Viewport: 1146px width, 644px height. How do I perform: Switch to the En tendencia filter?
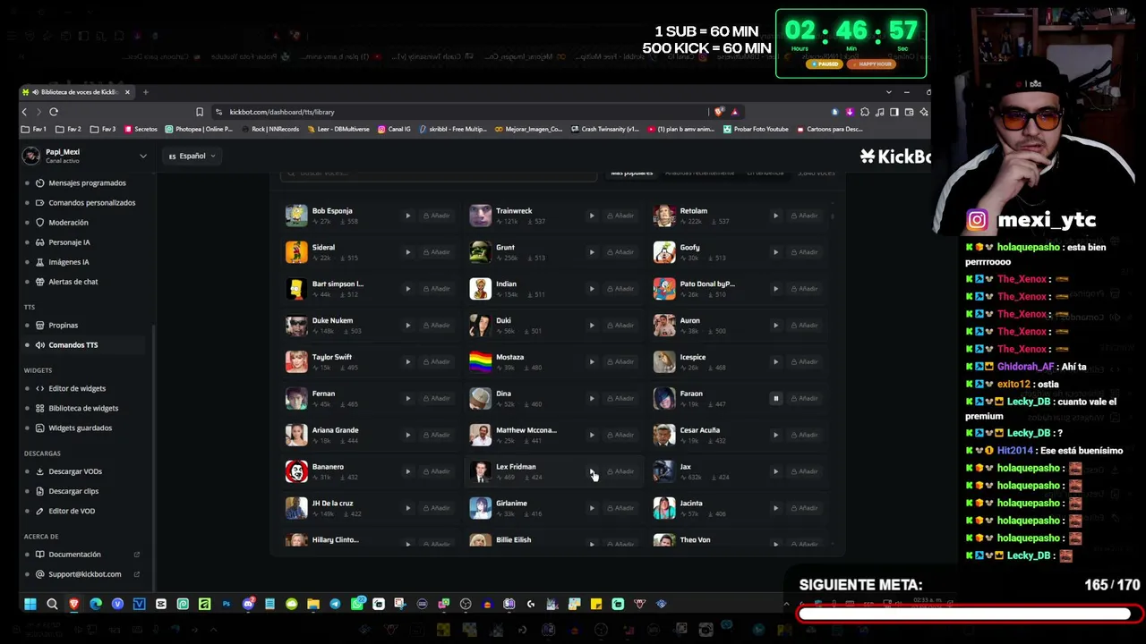765,173
